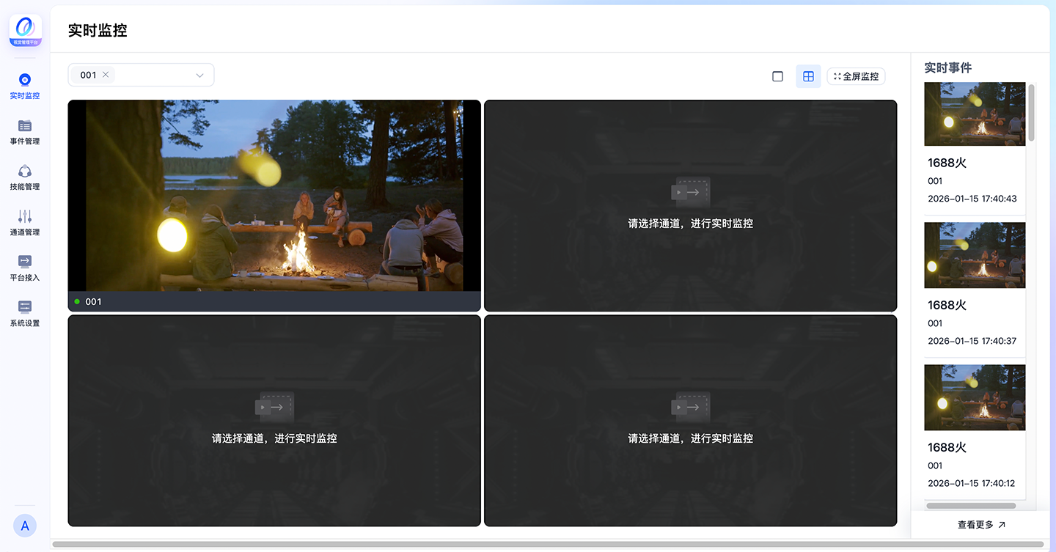This screenshot has height=552, width=1056.
Task: Click the 查看更多 link
Action: pos(981,525)
